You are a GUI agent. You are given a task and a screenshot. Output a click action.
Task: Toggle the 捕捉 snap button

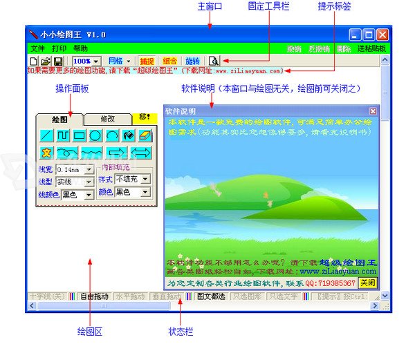point(147,61)
